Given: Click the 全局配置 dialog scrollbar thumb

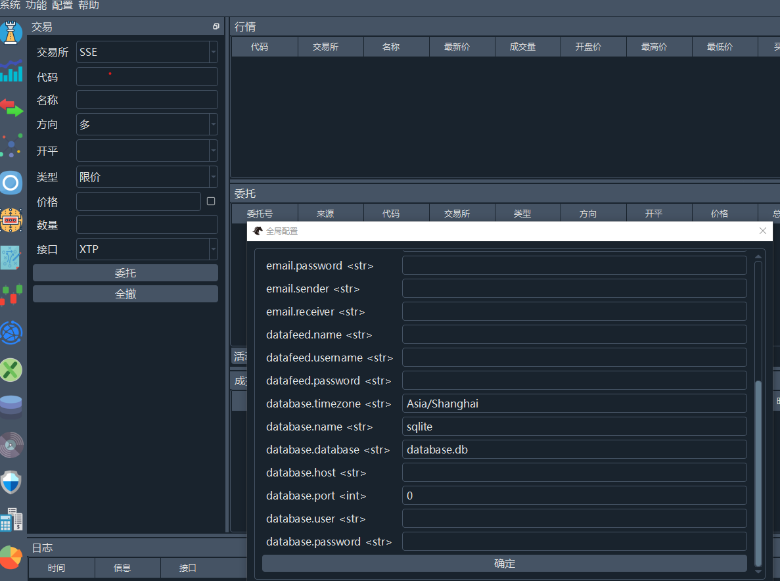Looking at the screenshot, I should 758,473.
